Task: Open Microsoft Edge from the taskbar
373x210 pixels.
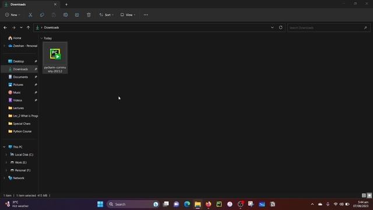Action: (x=187, y=204)
